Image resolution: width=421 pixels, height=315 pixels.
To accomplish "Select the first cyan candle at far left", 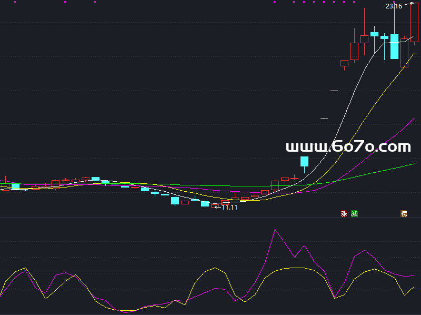I will [x=15, y=186].
